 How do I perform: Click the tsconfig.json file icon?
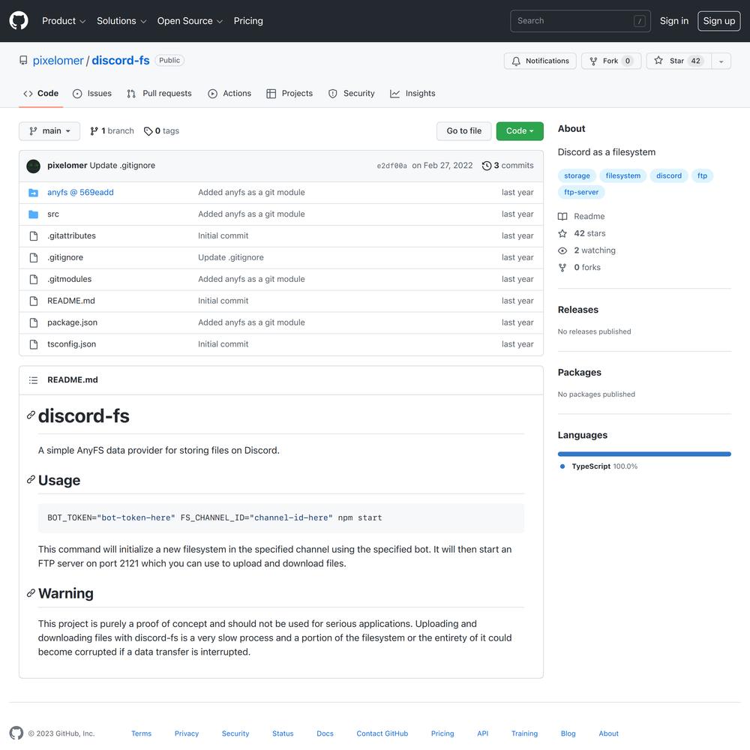[34, 344]
